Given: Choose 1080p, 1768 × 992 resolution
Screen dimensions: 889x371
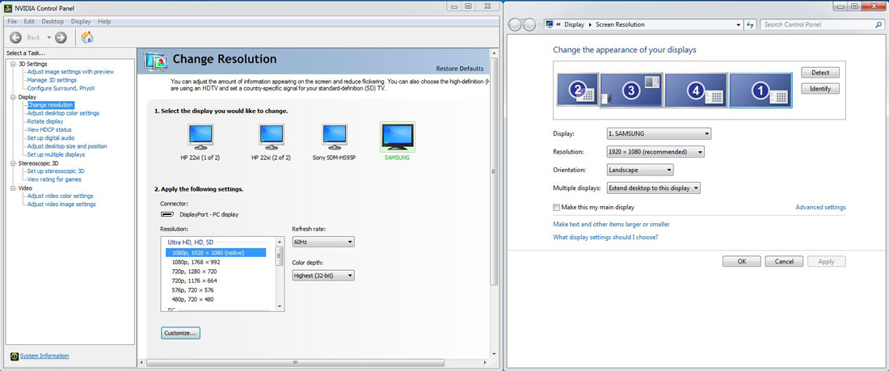Looking at the screenshot, I should (x=196, y=262).
